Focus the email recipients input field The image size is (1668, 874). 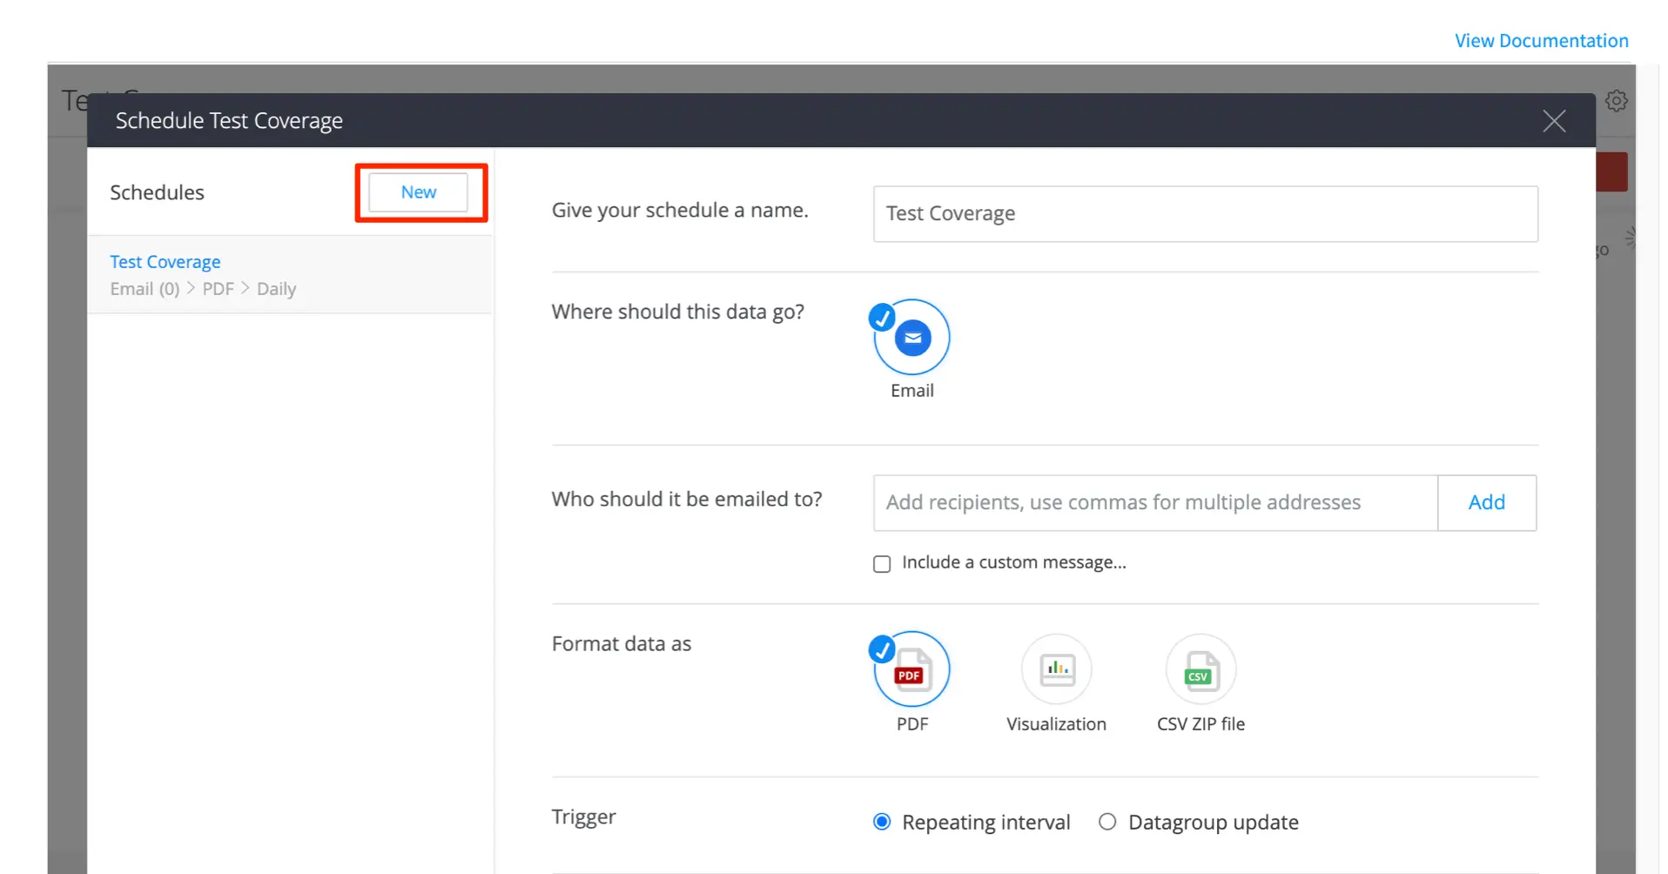pos(1154,502)
